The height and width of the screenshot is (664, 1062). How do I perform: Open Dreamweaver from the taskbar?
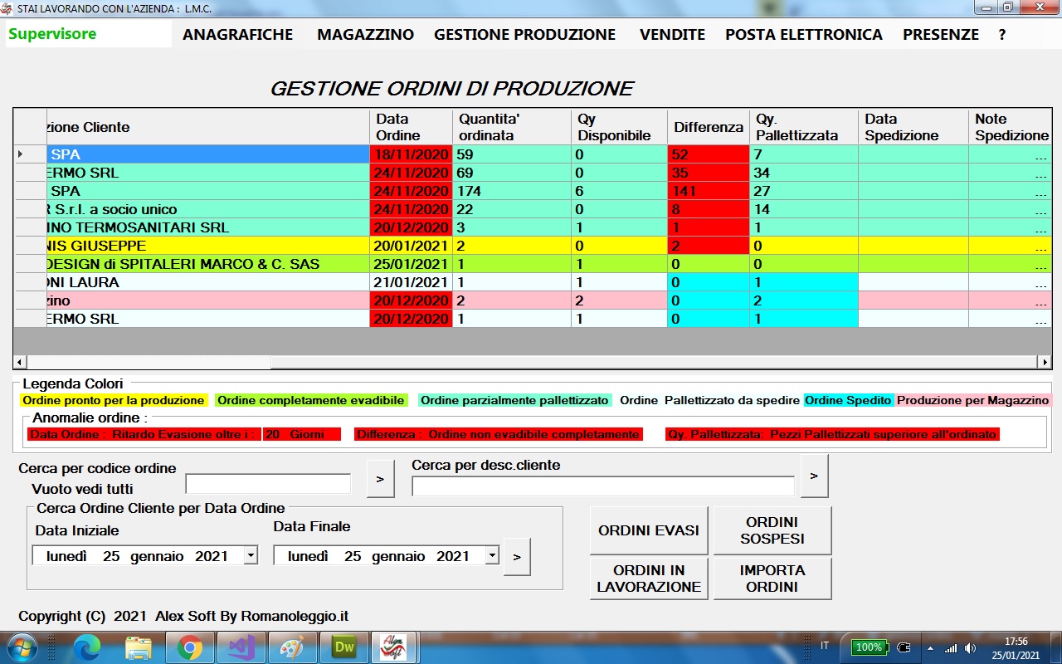[343, 647]
